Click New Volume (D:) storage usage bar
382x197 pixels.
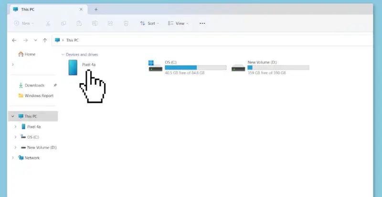(x=278, y=68)
